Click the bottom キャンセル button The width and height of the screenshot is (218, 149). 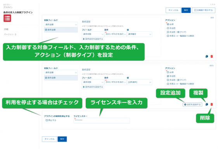coord(50,139)
